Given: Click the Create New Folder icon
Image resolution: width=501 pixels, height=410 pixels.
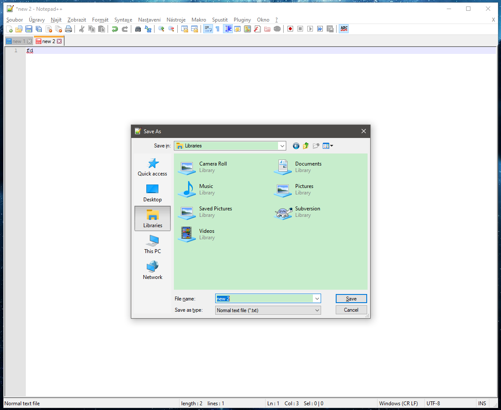Looking at the screenshot, I should coord(316,146).
